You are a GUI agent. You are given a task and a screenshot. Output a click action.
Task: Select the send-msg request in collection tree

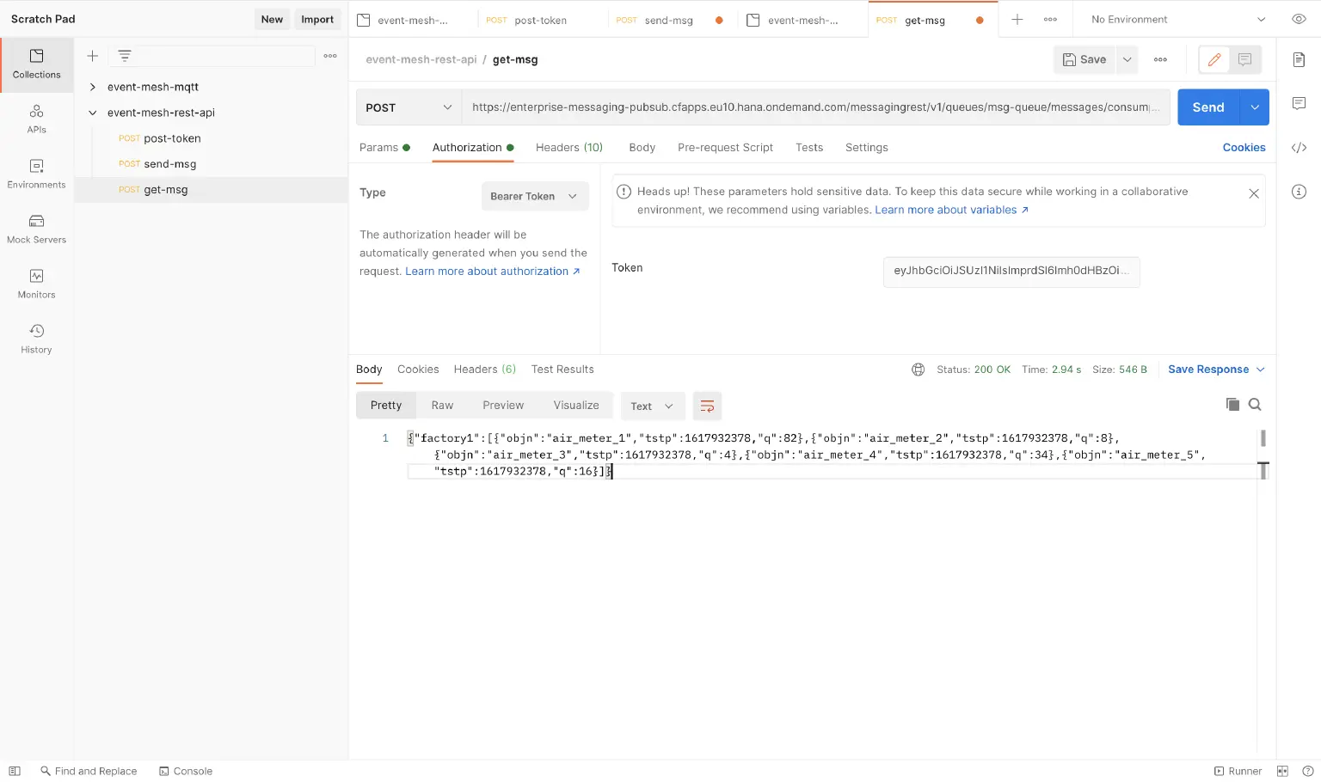pos(169,164)
